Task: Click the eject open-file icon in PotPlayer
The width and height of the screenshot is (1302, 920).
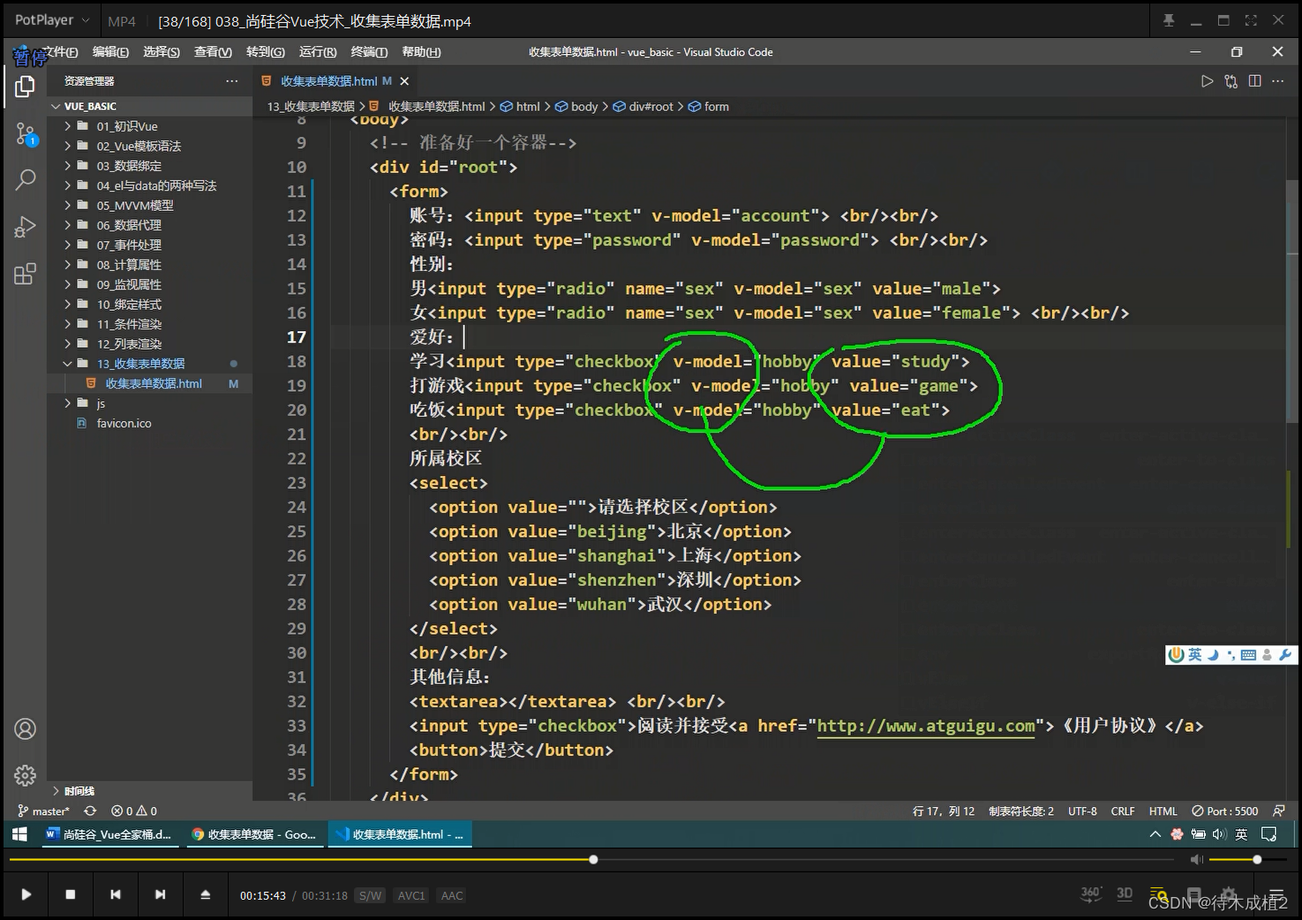Action: (205, 894)
